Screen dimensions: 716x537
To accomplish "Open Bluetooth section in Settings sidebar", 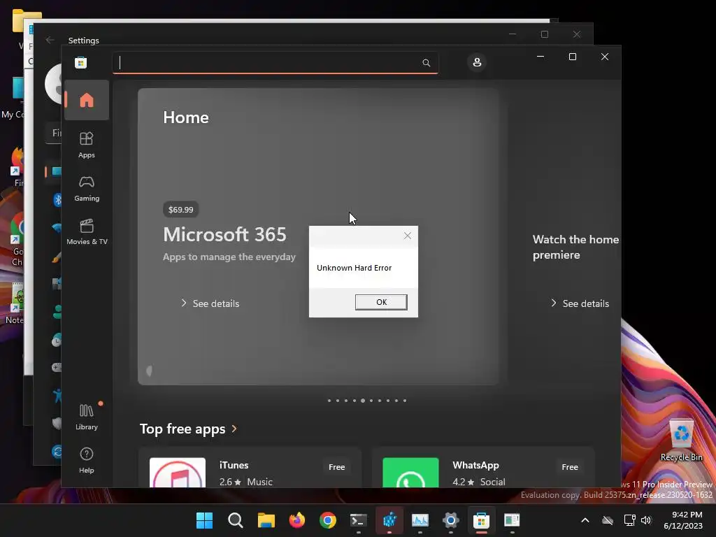I will coord(57,199).
